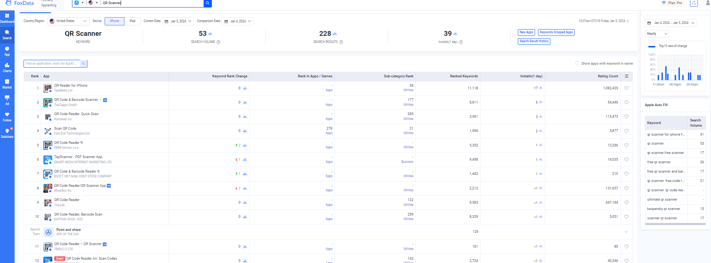Sort by Rating Count column header
The width and height of the screenshot is (711, 263).
click(608, 76)
